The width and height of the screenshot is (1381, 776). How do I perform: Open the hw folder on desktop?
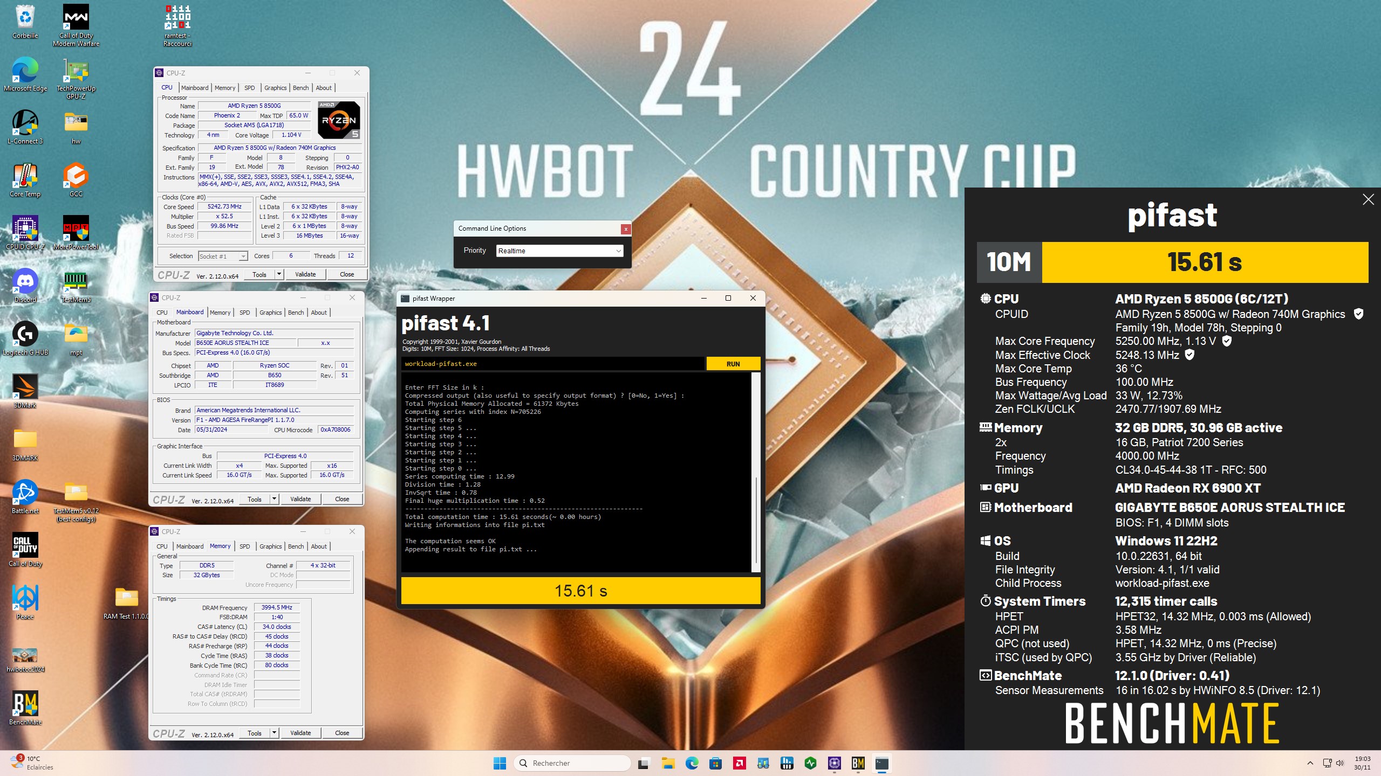76,127
